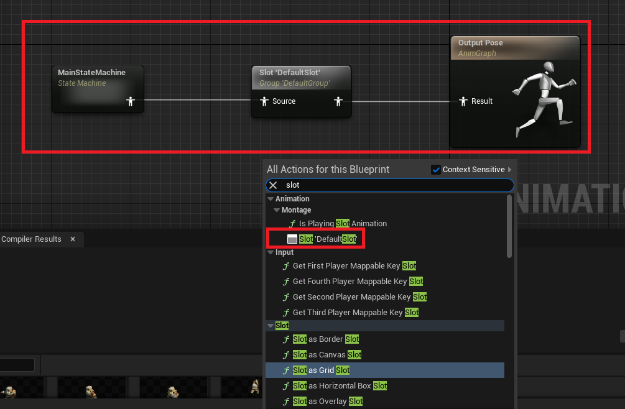Choose Slot 'DefaultSlot' action in list
This screenshot has height=409, width=625.
click(328, 239)
